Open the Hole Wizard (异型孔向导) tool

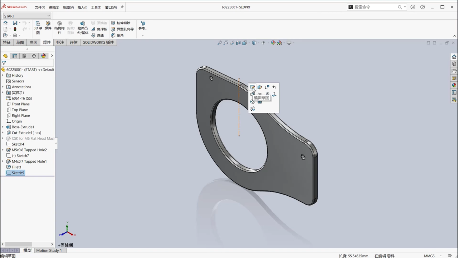(x=122, y=29)
